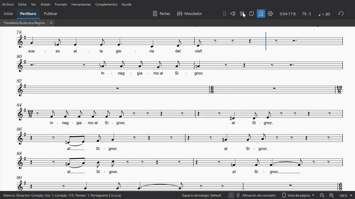This screenshot has height=199, width=355.
Task: Click measure number 86
Action: 19,129
